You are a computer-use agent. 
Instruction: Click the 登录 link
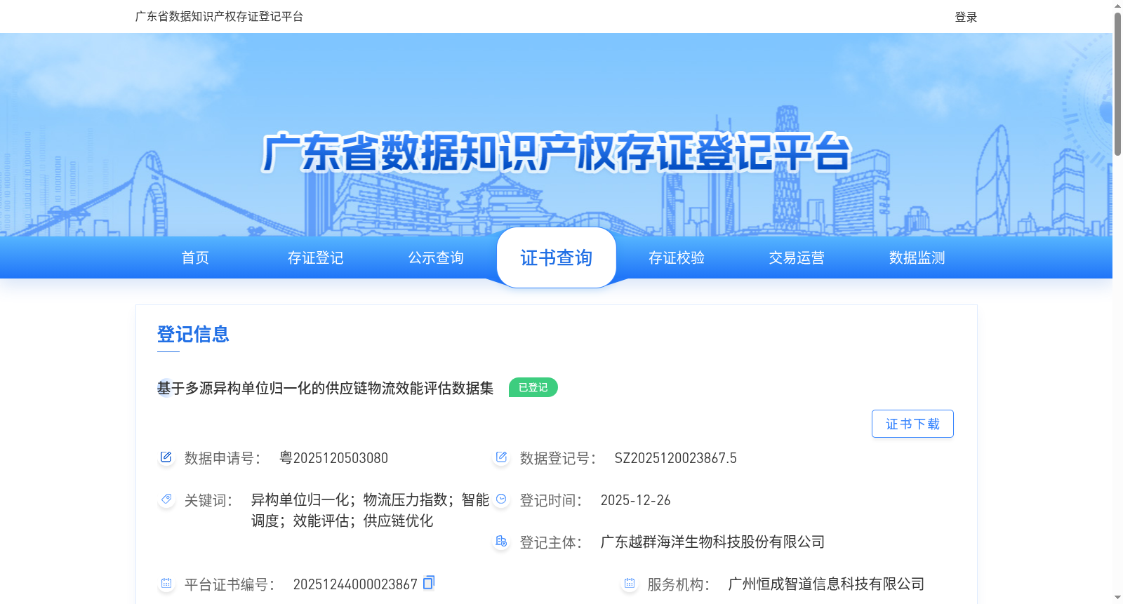point(966,17)
